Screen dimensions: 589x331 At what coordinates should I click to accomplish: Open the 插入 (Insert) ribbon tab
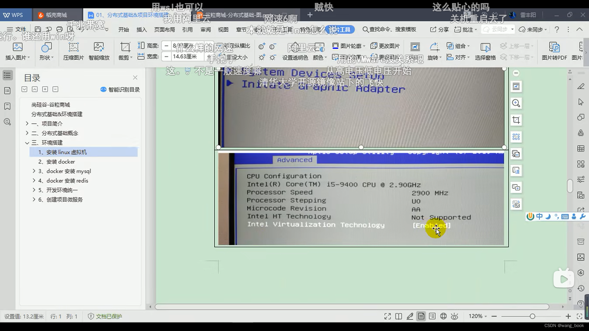tap(141, 29)
